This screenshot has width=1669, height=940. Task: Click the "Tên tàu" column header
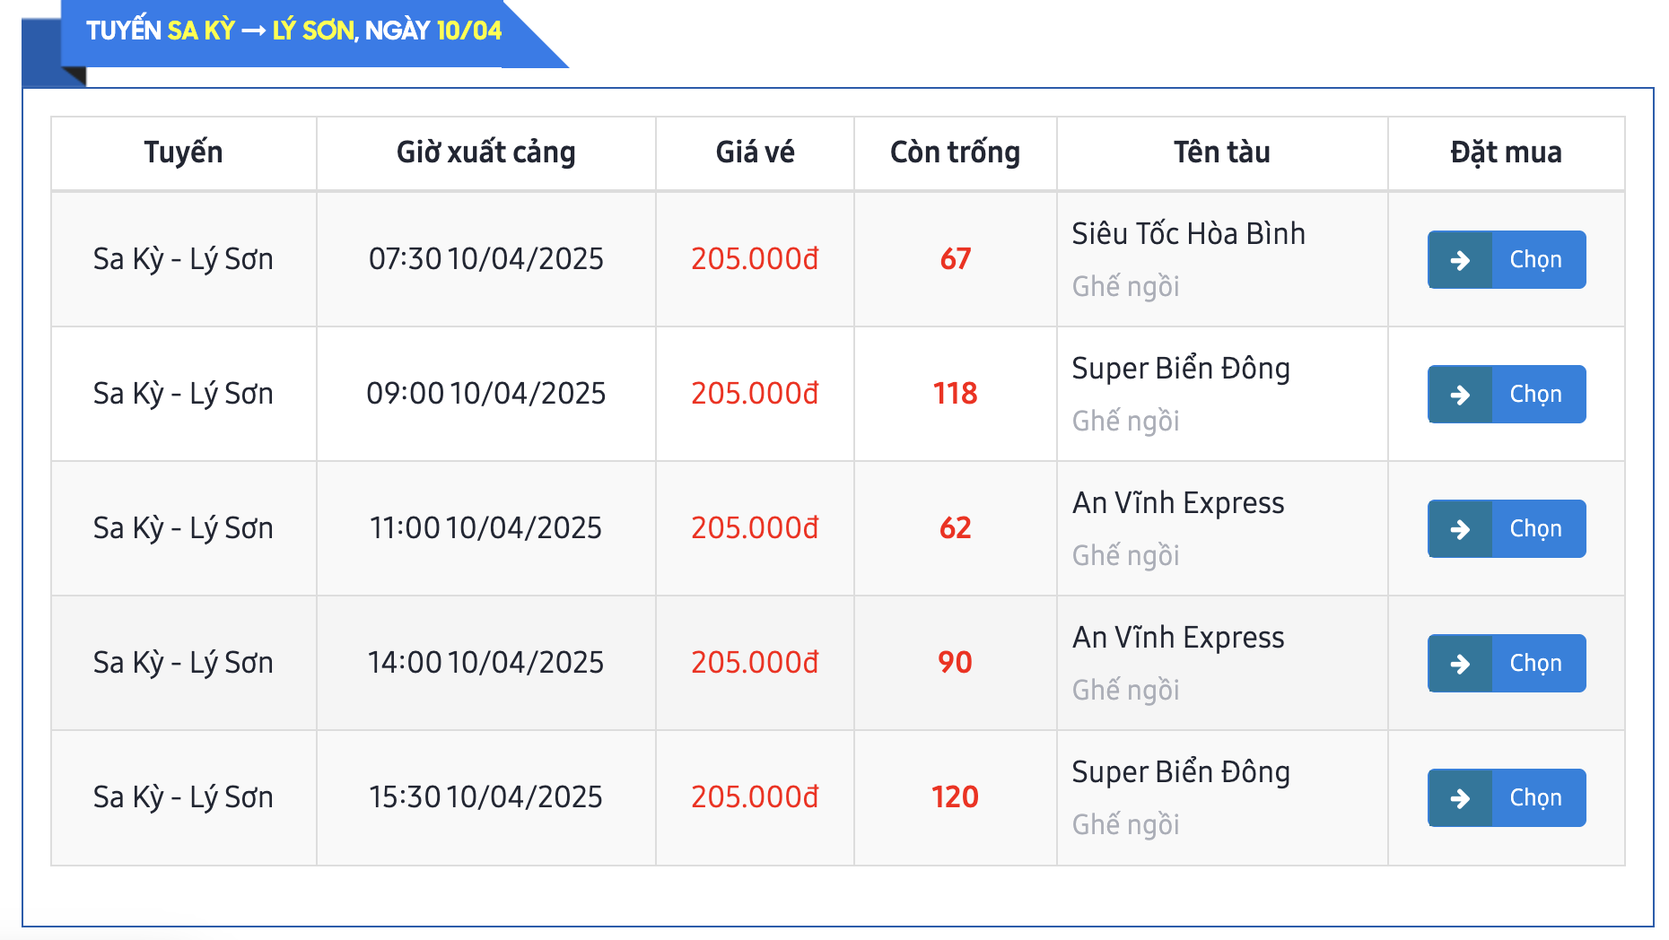tap(1221, 152)
